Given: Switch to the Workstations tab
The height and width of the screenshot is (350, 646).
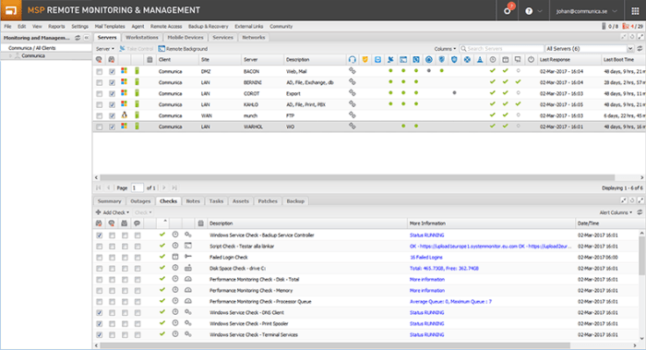Looking at the screenshot, I should [142, 38].
